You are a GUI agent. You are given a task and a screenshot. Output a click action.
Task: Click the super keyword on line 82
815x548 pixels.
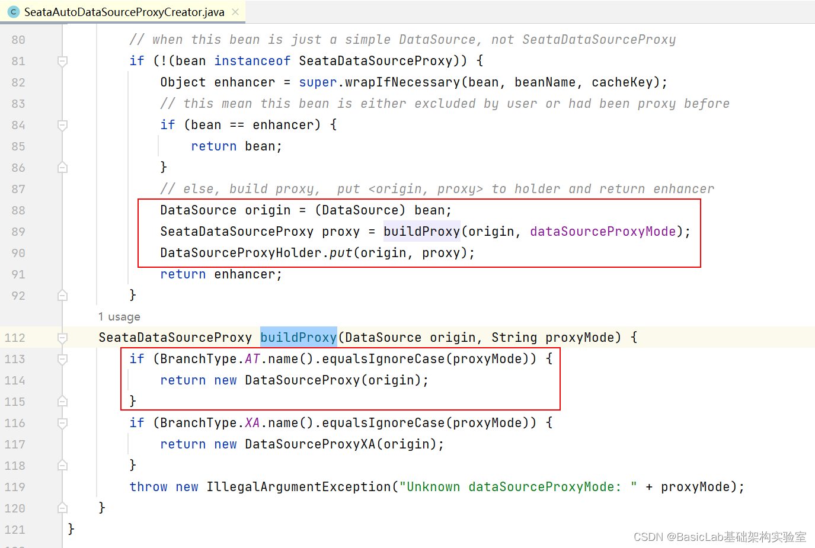[x=318, y=82]
